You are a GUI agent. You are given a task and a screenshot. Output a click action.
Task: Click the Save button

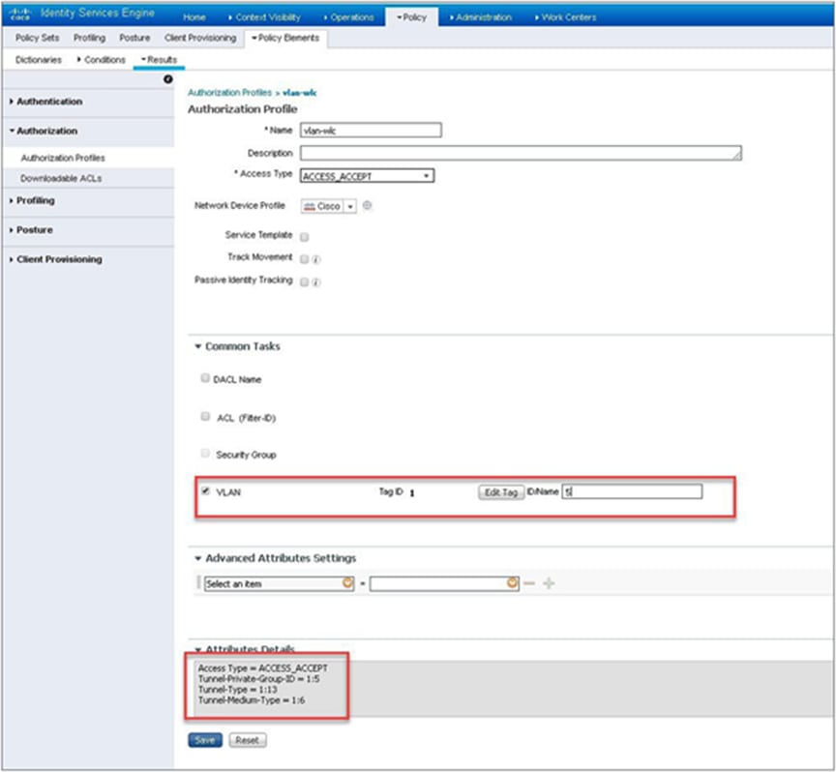pyautogui.click(x=204, y=739)
